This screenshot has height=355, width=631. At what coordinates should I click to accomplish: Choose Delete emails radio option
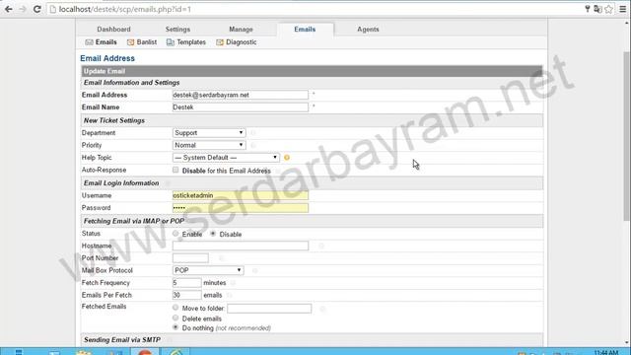(x=175, y=318)
